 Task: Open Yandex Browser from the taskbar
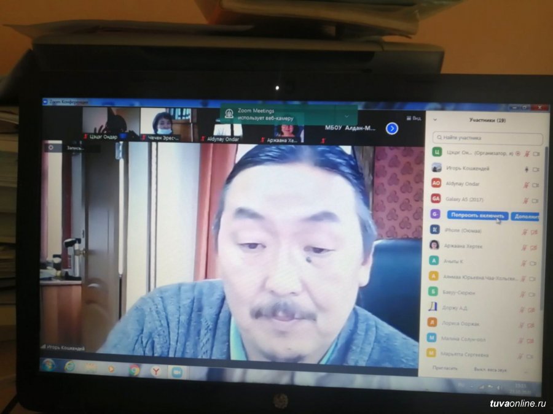(x=156, y=370)
